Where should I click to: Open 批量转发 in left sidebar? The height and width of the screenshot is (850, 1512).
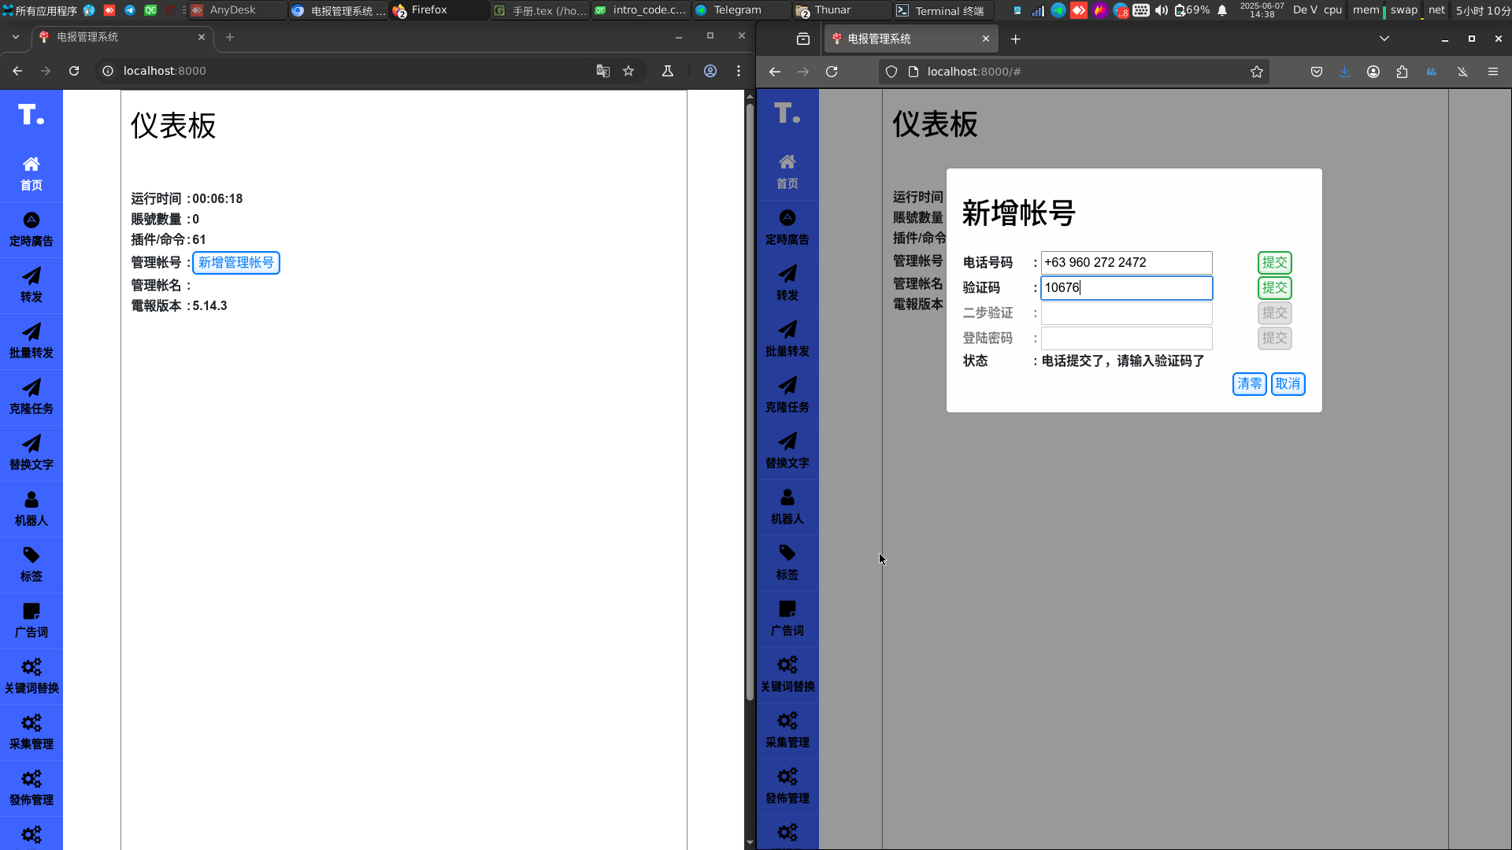coord(31,340)
